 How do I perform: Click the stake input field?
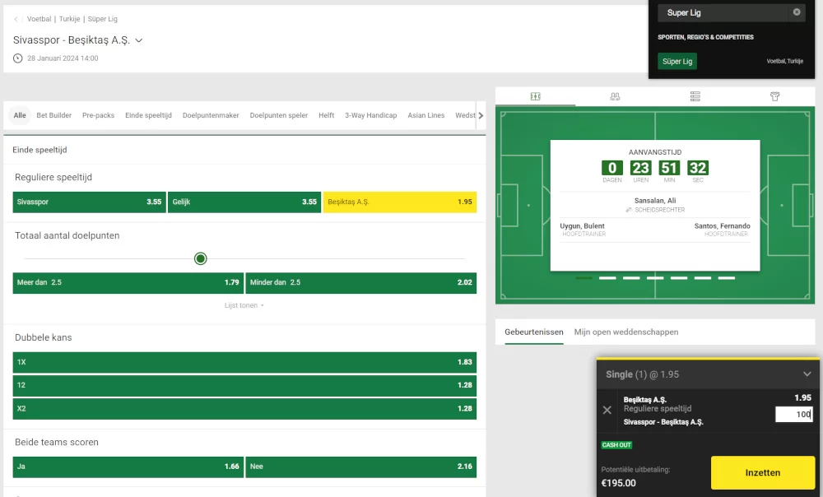(794, 414)
